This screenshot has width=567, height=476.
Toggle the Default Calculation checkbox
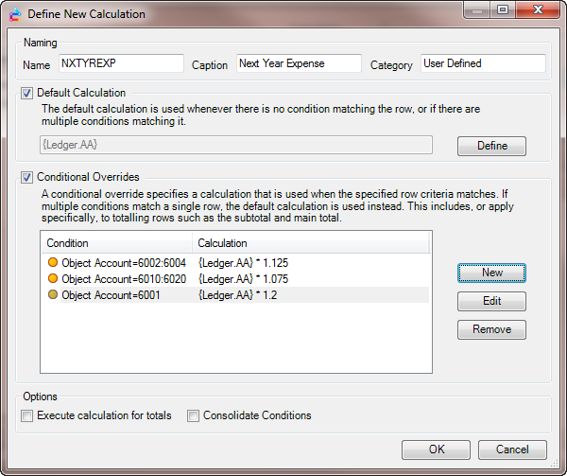pos(27,94)
